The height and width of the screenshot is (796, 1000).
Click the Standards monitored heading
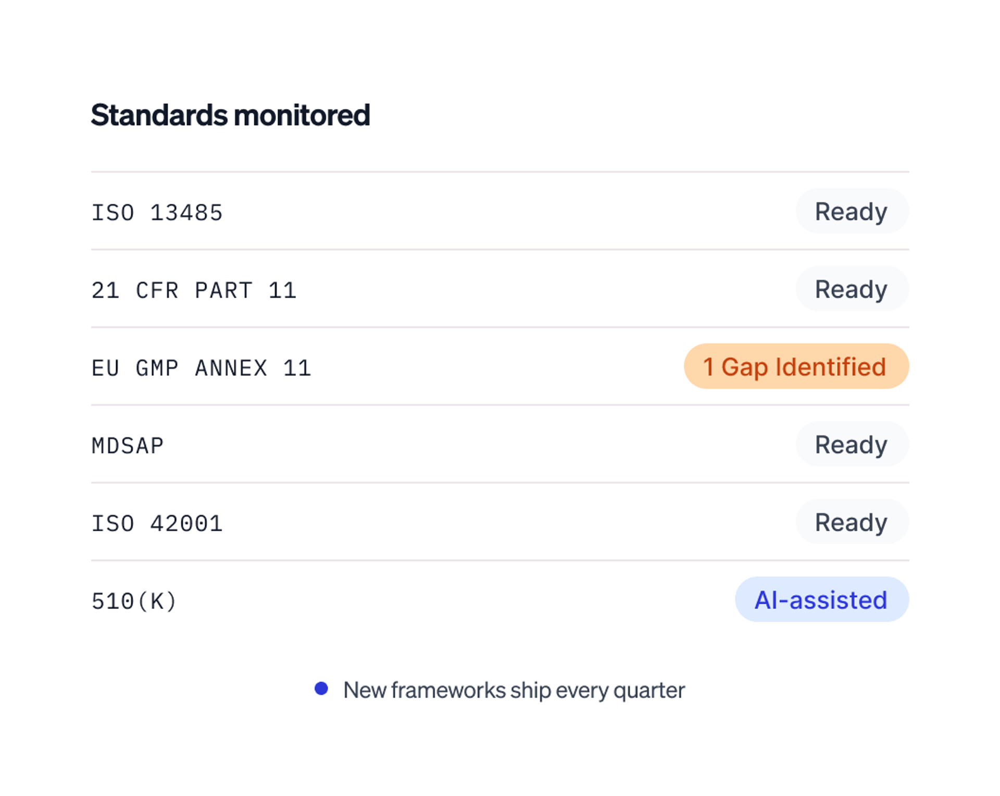(x=230, y=115)
